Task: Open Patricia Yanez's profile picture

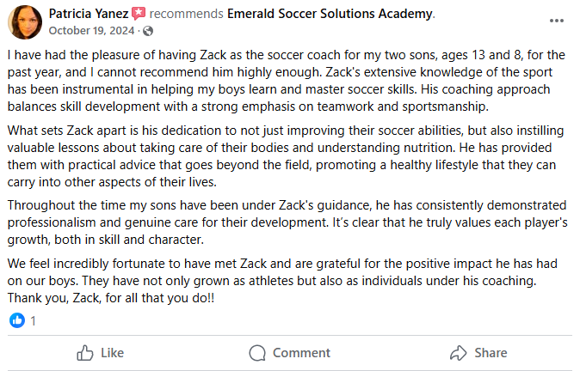Action: [25, 22]
